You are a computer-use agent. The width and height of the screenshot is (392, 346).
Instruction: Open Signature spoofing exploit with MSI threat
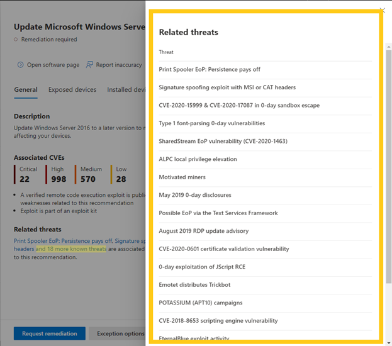coord(227,87)
